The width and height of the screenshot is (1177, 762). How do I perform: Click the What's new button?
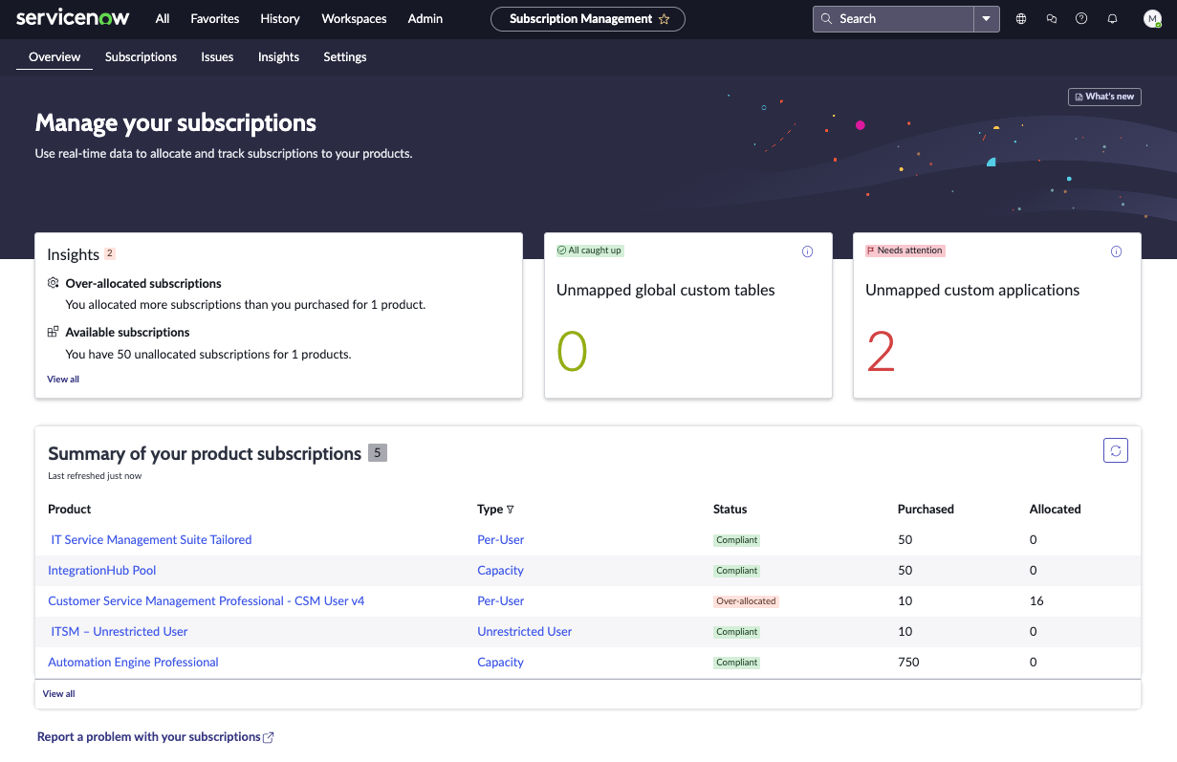(x=1104, y=97)
